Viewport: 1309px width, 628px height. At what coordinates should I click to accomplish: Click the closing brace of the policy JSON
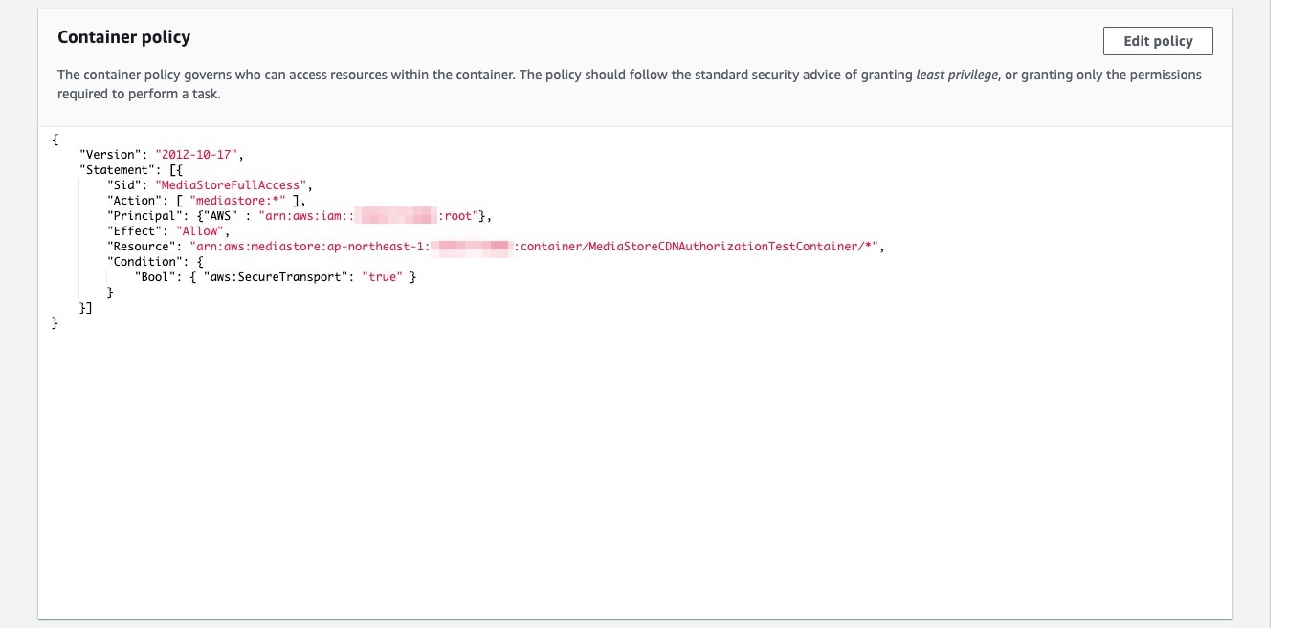click(55, 323)
